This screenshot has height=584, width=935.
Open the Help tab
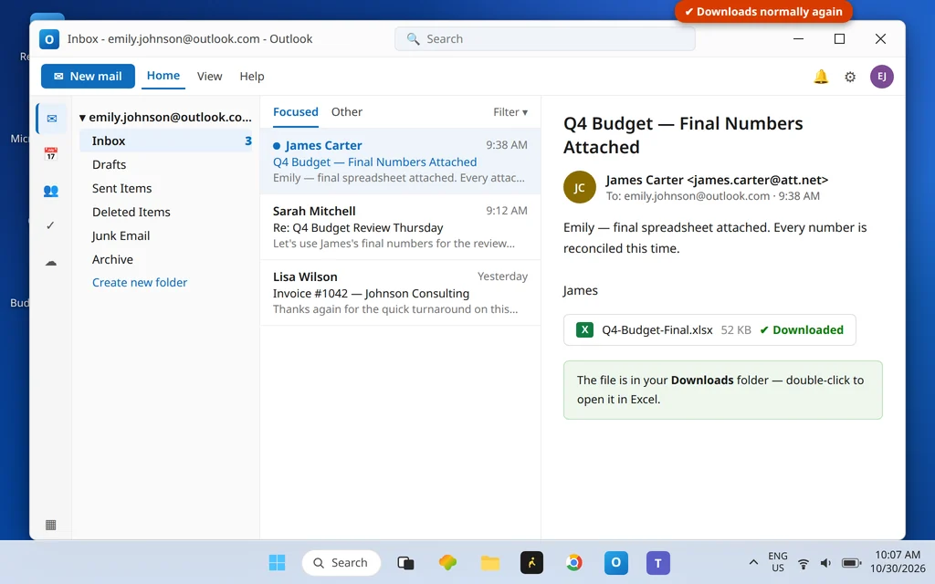click(252, 77)
